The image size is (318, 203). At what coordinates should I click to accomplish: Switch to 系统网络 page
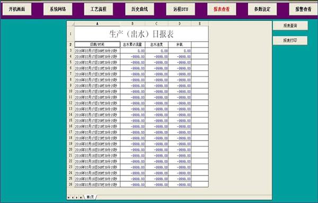coord(58,9)
